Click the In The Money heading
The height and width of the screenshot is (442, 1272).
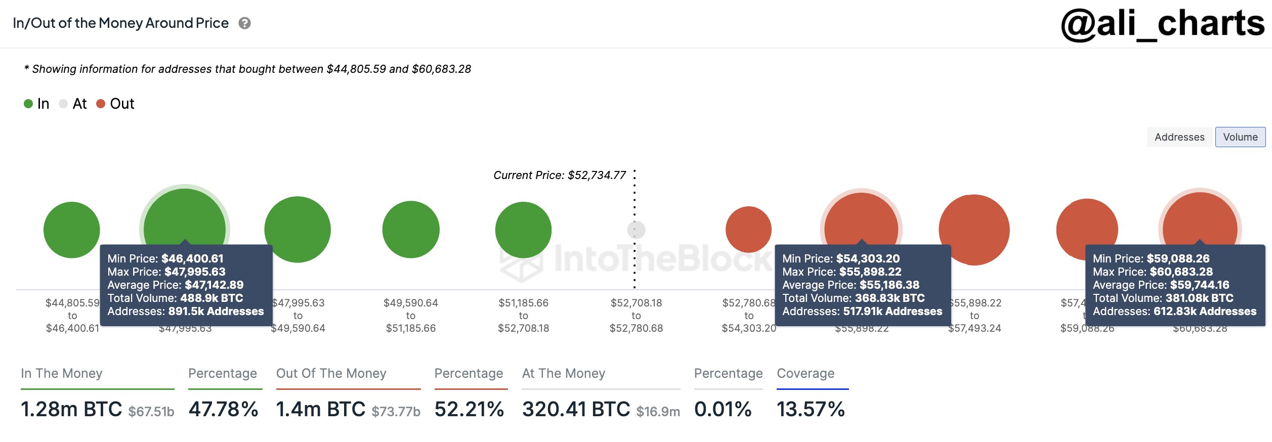pyautogui.click(x=62, y=373)
